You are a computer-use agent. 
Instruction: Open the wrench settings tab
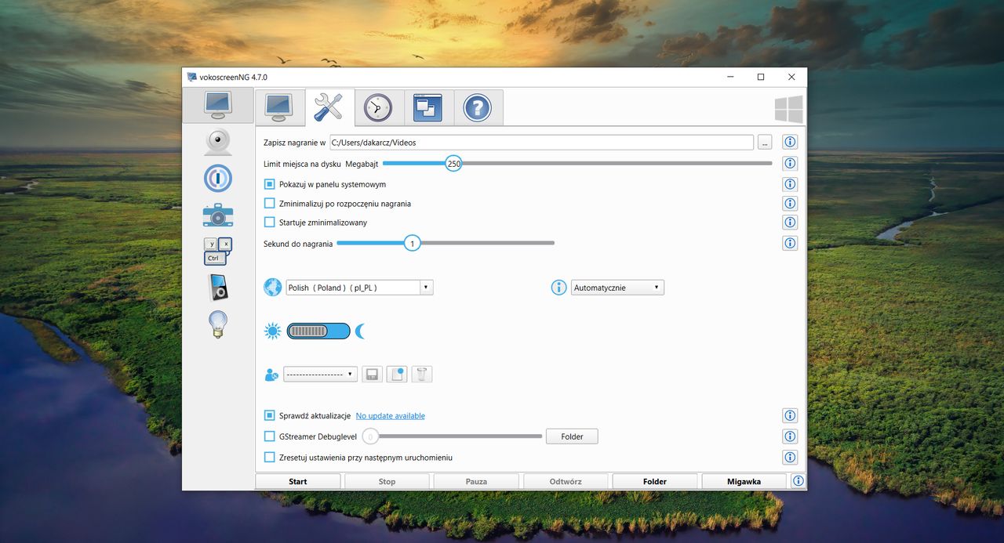(x=329, y=107)
